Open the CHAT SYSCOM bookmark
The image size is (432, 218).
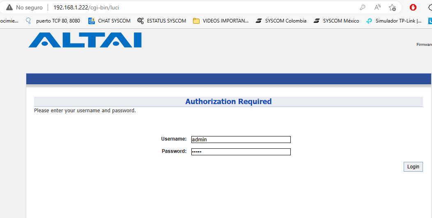(x=109, y=20)
